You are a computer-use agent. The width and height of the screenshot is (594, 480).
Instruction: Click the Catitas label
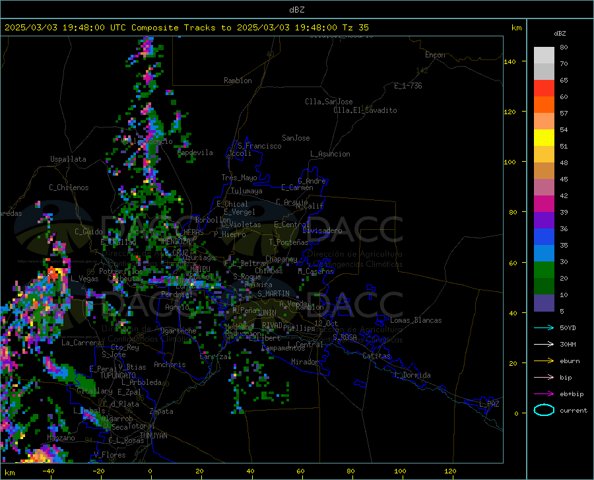click(x=377, y=356)
